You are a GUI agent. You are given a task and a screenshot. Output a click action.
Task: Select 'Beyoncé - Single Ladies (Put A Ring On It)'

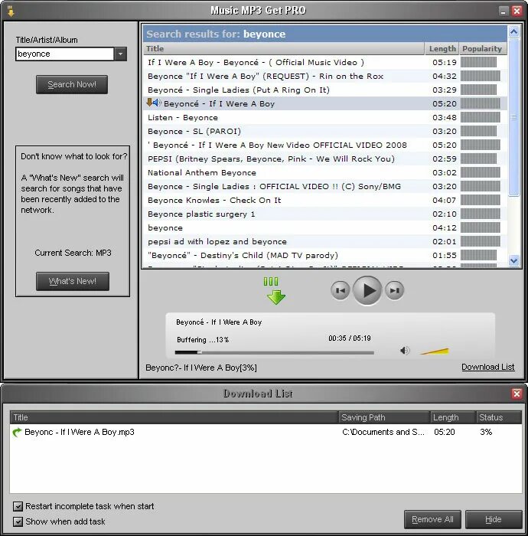pyautogui.click(x=324, y=90)
